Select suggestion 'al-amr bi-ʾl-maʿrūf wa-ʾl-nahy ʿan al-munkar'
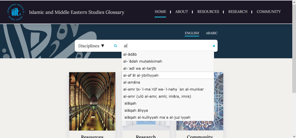This screenshot has height=138, width=296. (168, 89)
